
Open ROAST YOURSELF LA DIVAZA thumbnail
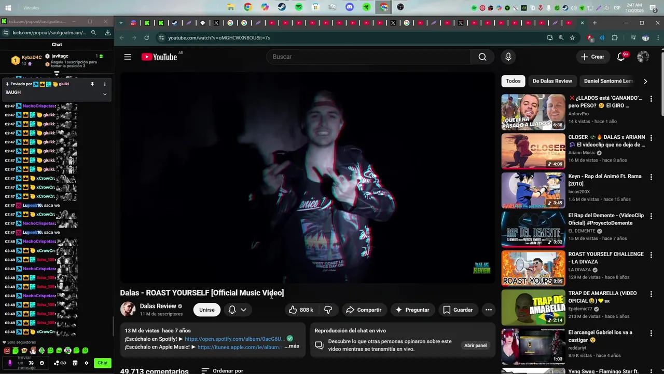(x=533, y=268)
